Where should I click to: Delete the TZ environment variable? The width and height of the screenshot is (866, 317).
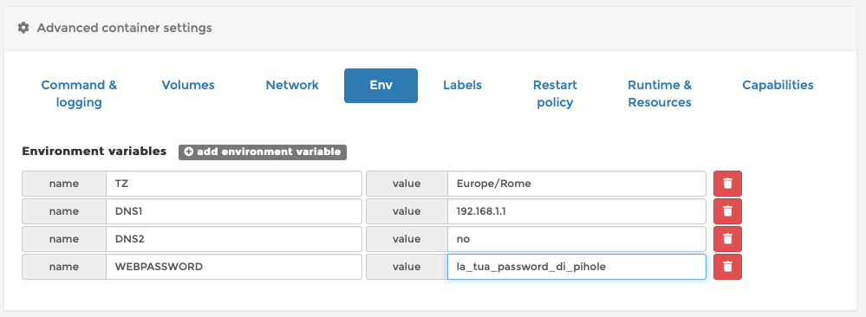coord(727,184)
